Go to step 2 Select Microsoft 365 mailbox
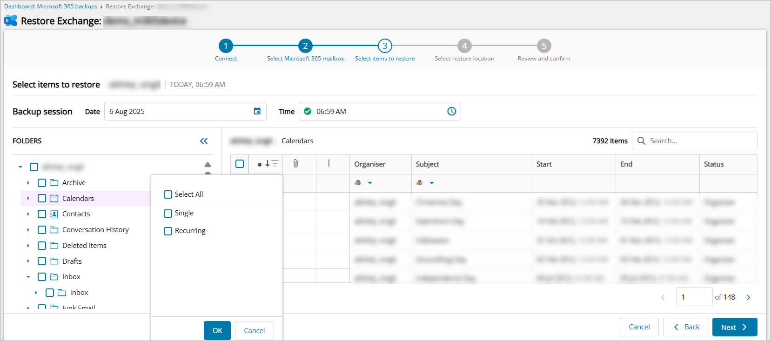 pos(305,46)
